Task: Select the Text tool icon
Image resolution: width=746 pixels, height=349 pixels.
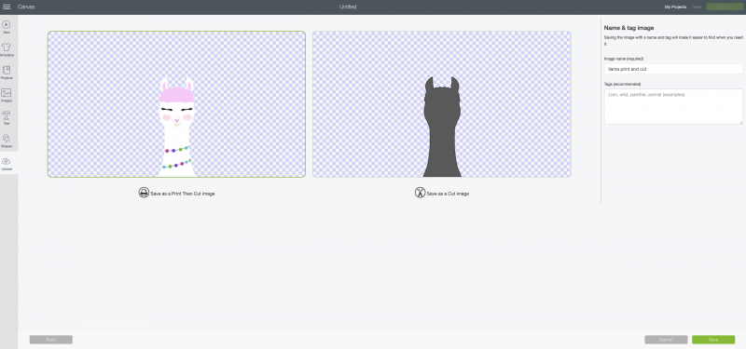Action: 7,115
